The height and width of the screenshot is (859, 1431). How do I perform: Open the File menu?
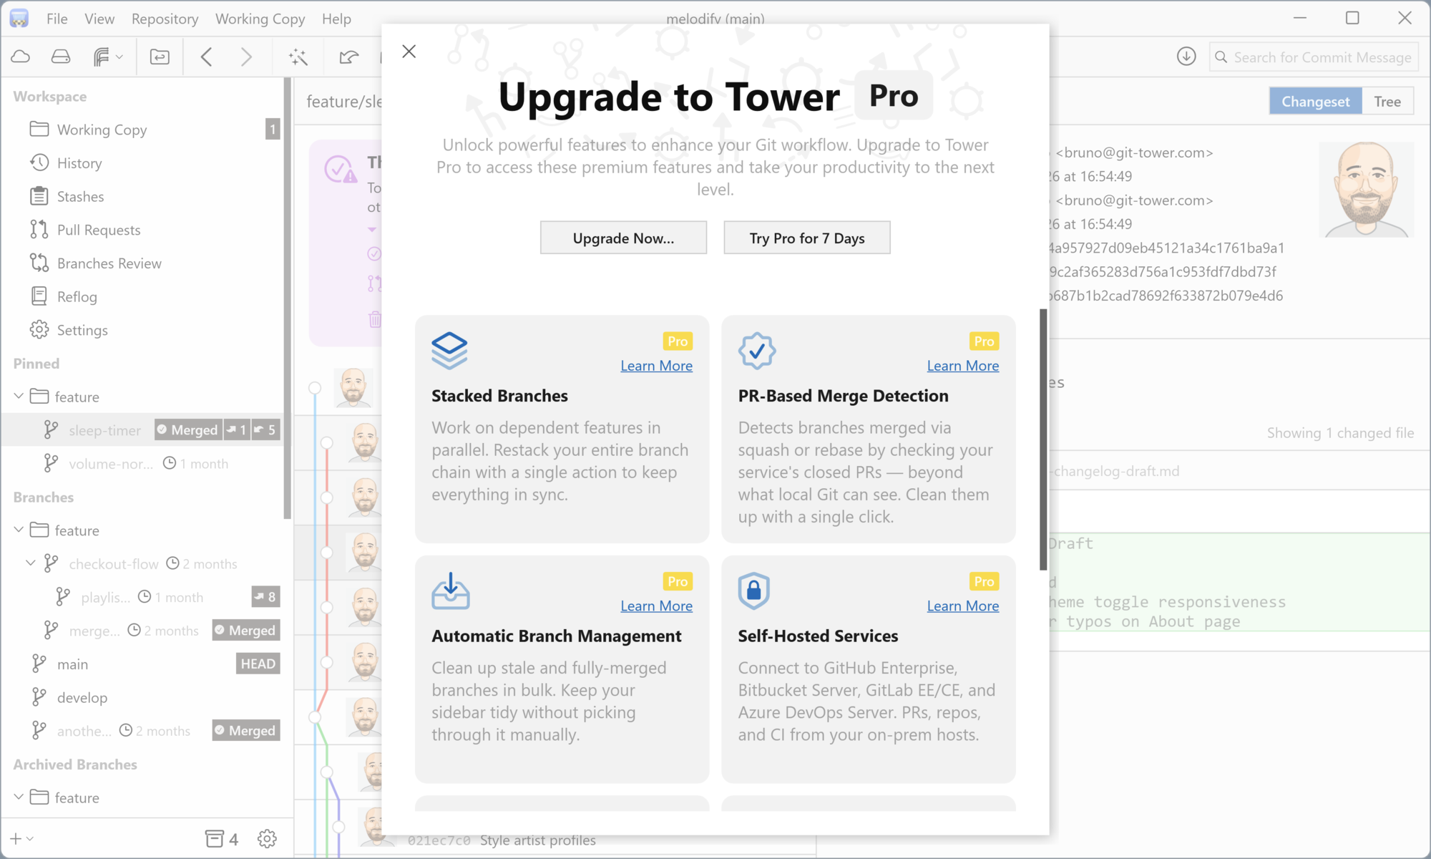point(57,19)
